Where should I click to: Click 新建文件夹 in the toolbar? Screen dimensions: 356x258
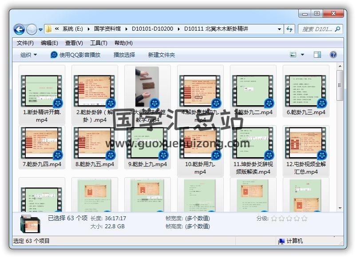pos(162,55)
